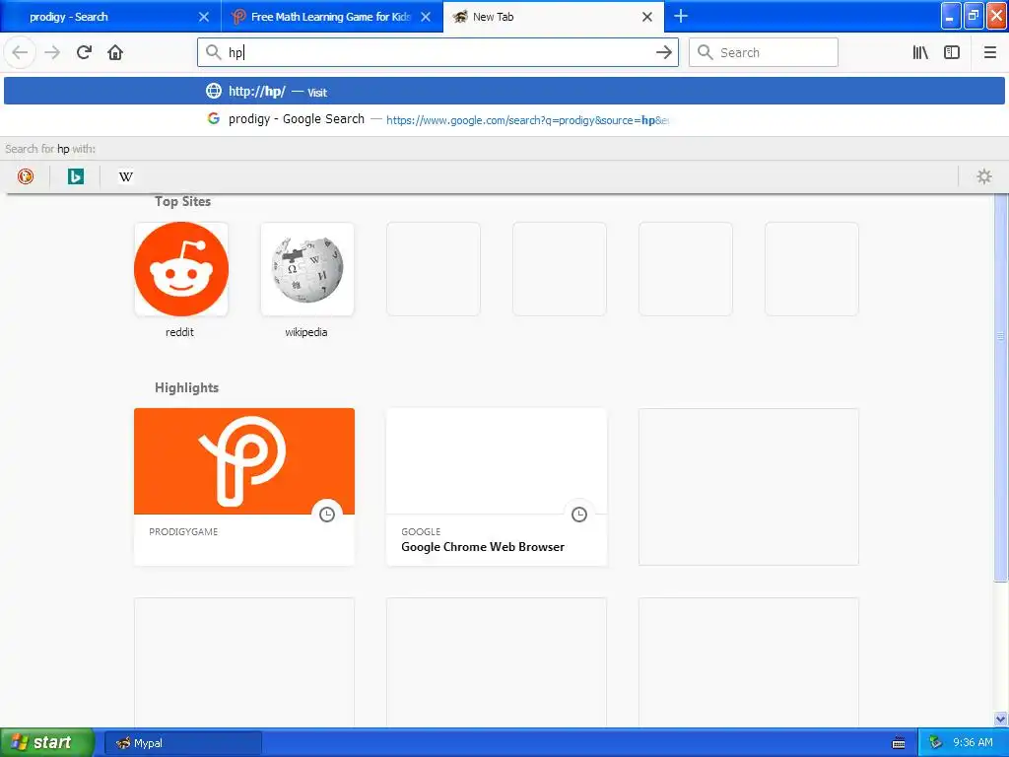This screenshot has height=757, width=1009.
Task: Close the Free Math Learning Game tab
Action: (x=426, y=17)
